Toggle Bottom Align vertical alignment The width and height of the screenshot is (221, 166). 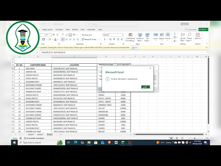70,35
